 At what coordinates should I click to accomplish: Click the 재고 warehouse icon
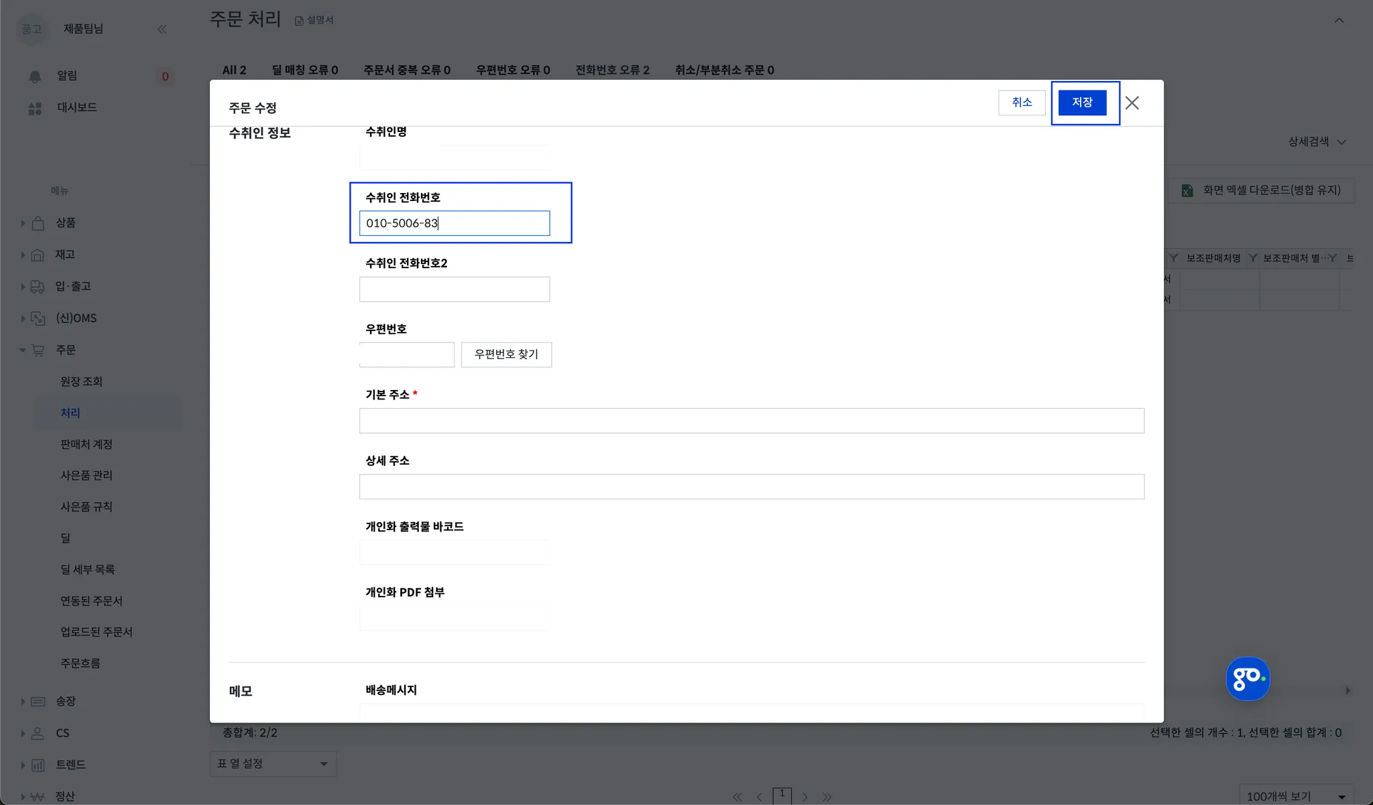click(38, 255)
